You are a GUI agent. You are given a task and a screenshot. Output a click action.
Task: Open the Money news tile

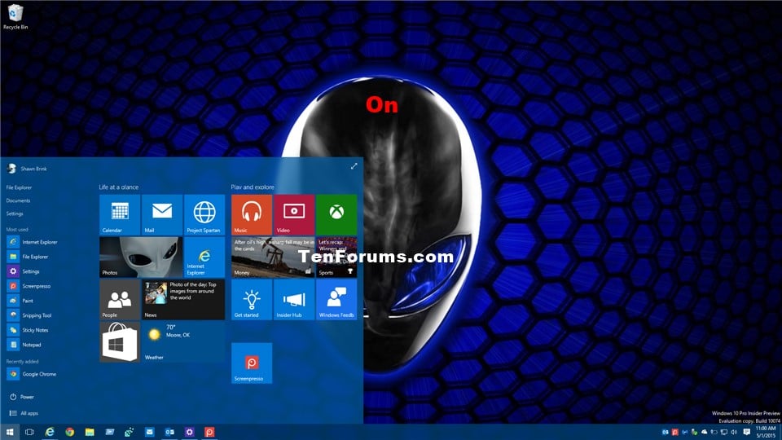click(273, 257)
